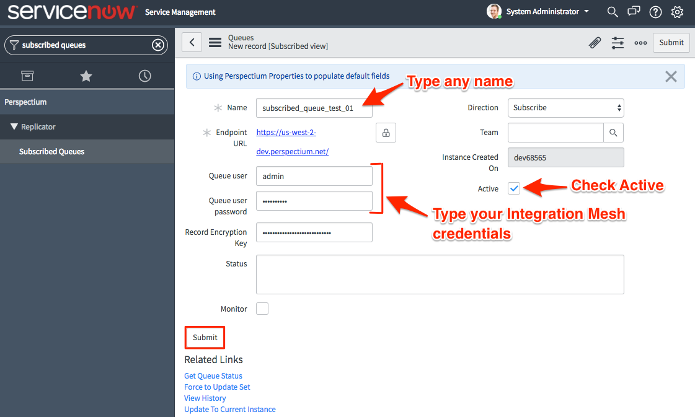Screen dimensions: 695x417
Task: Click the Queue user password field
Action: [314, 201]
